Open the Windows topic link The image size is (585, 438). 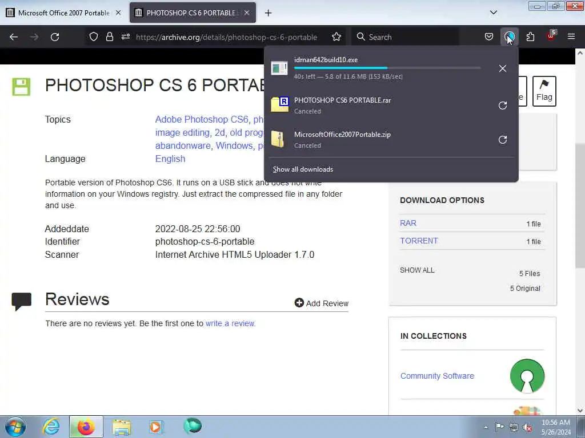pos(234,145)
